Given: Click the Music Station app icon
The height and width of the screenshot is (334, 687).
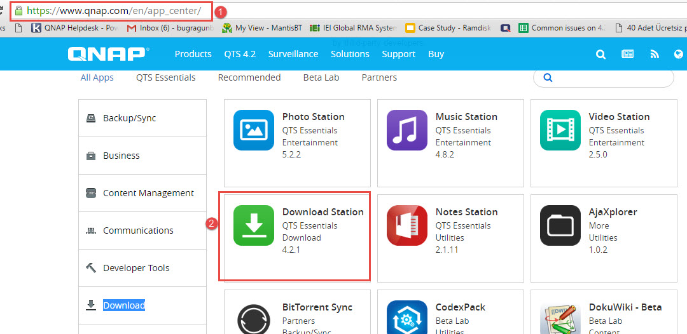Looking at the screenshot, I should (x=407, y=130).
